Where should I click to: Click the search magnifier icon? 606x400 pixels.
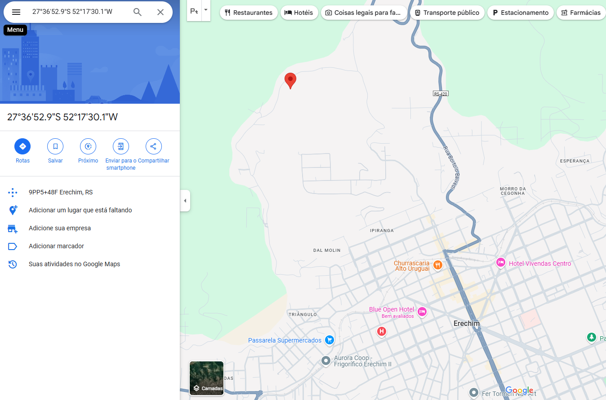click(x=138, y=12)
